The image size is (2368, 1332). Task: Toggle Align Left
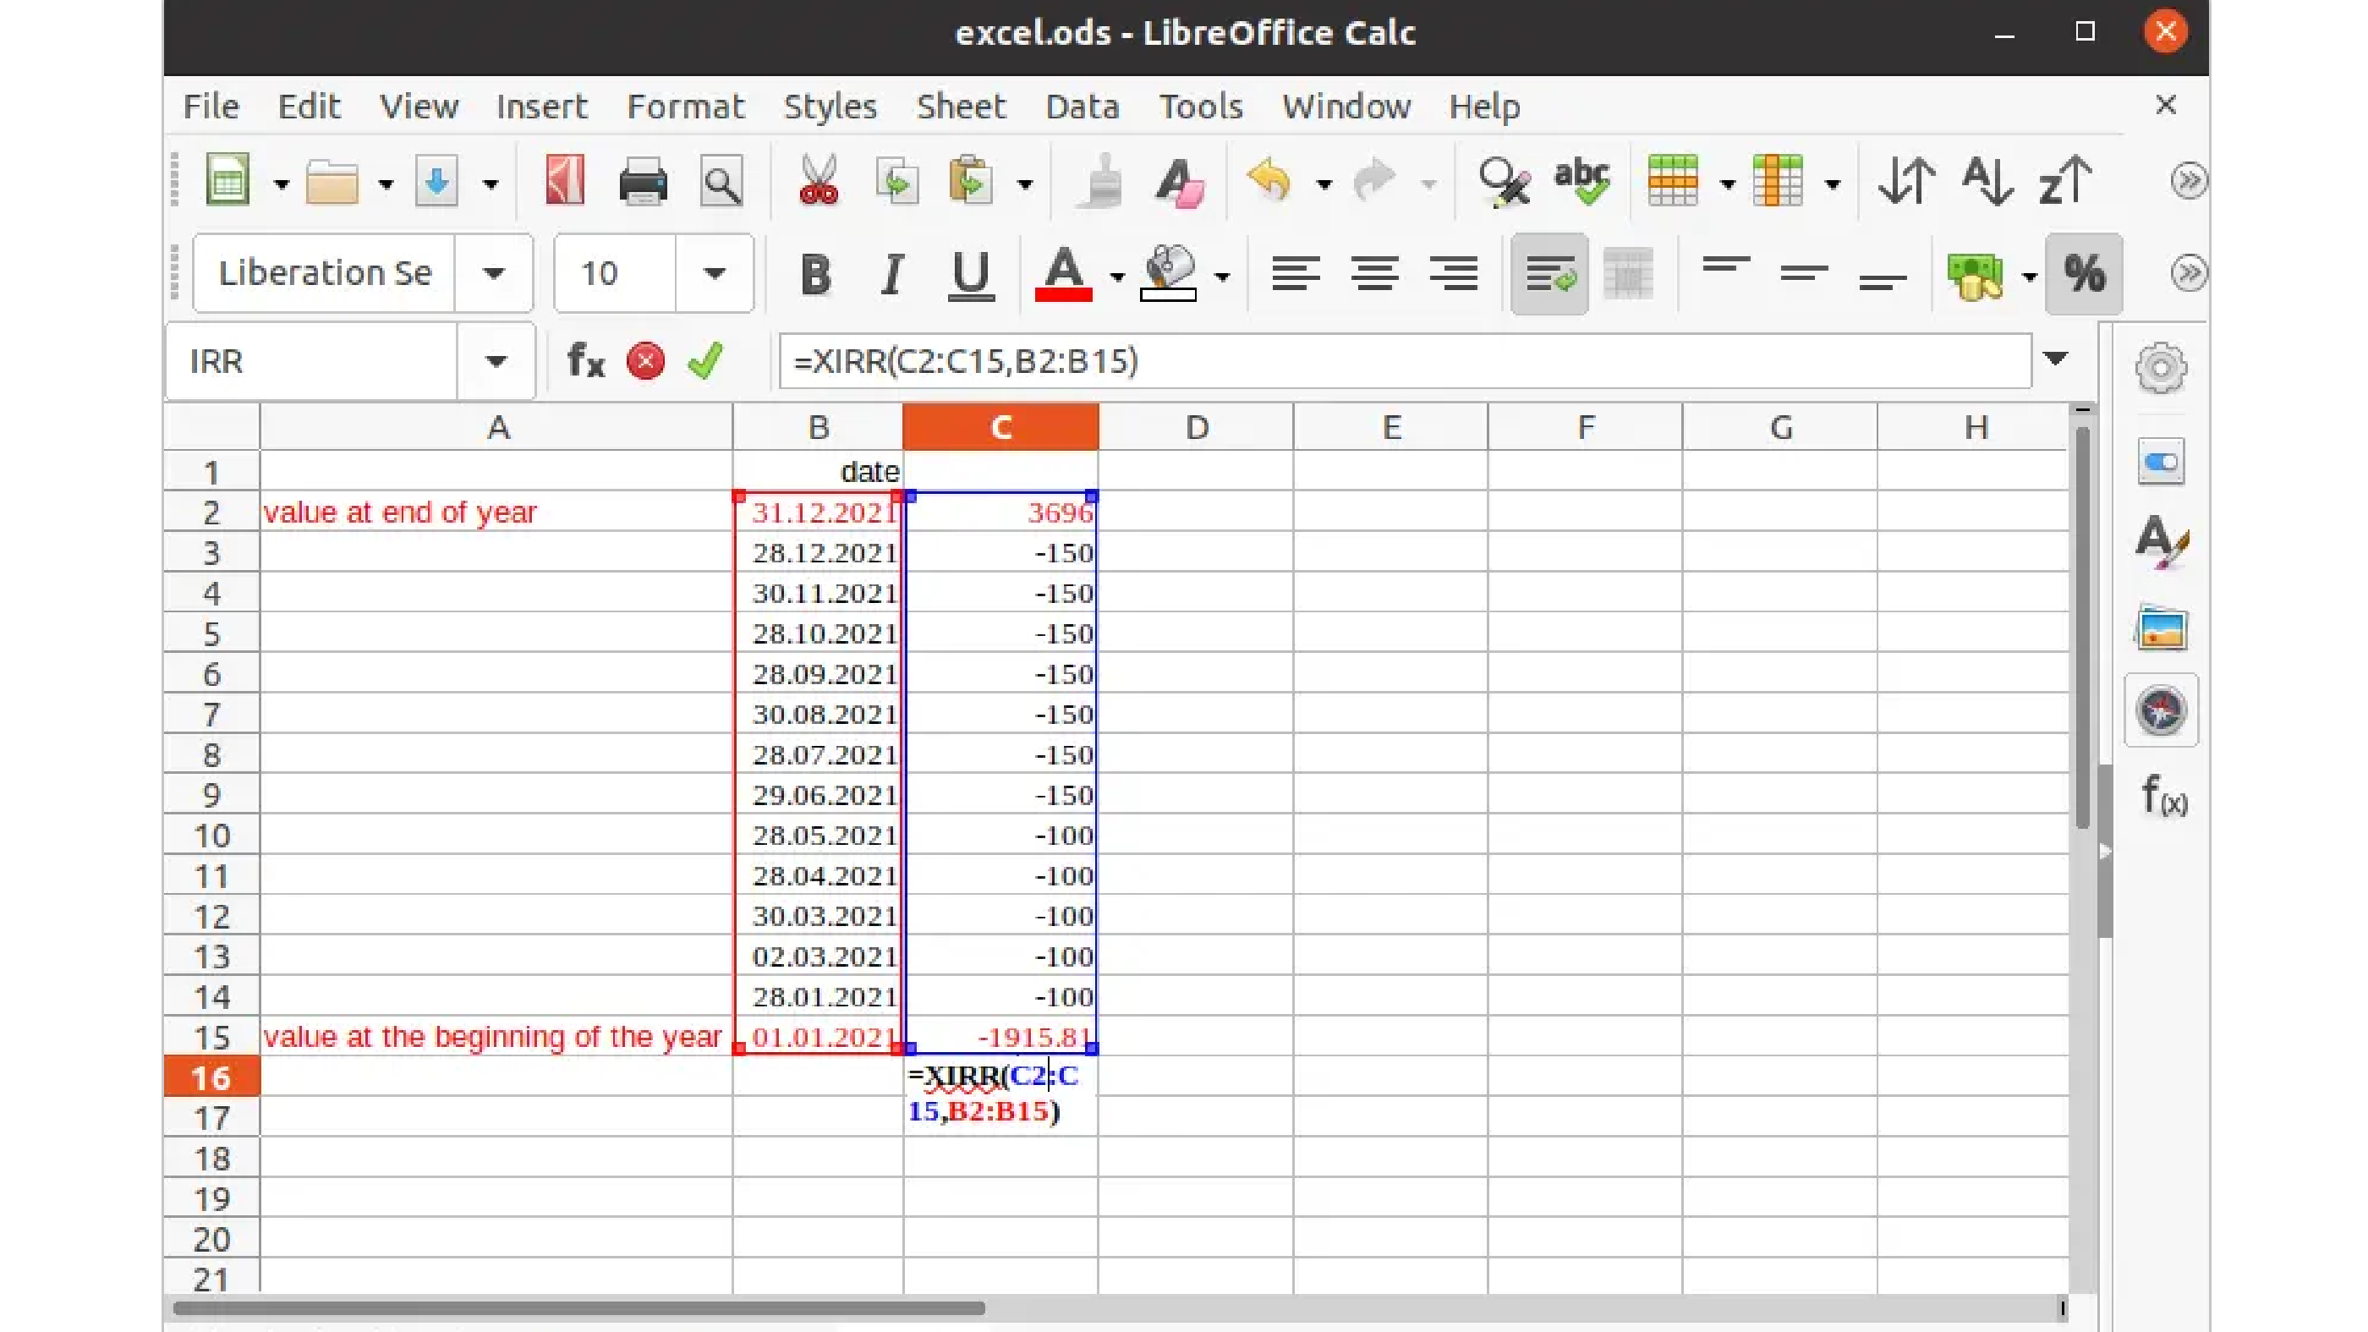point(1296,274)
